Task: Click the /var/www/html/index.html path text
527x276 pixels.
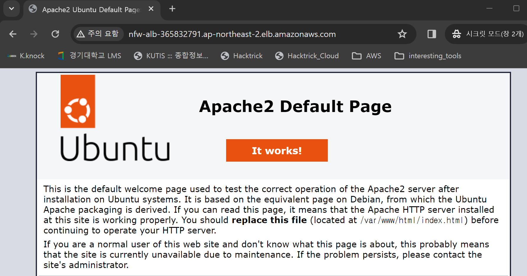Action: pos(412,220)
